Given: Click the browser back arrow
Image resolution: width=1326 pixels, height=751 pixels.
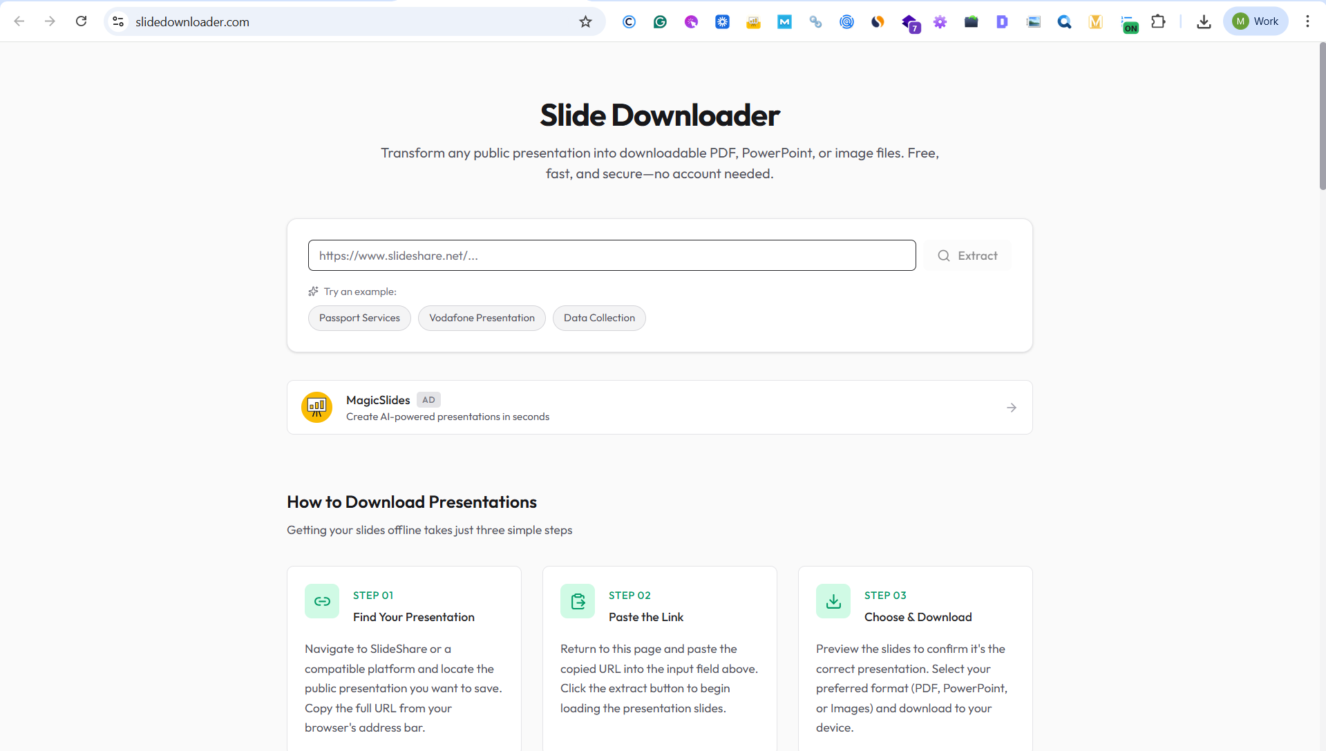Looking at the screenshot, I should tap(19, 21).
